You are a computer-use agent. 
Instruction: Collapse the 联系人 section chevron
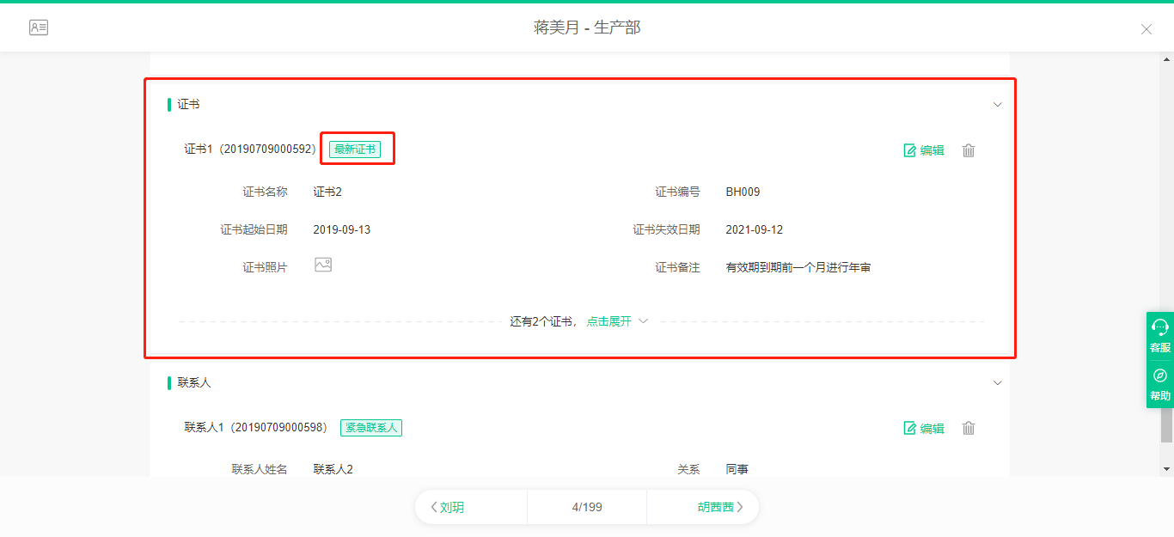(997, 383)
